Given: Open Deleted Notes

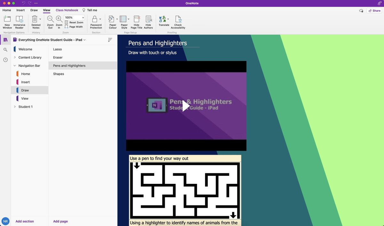Looking at the screenshot, I should [35, 22].
